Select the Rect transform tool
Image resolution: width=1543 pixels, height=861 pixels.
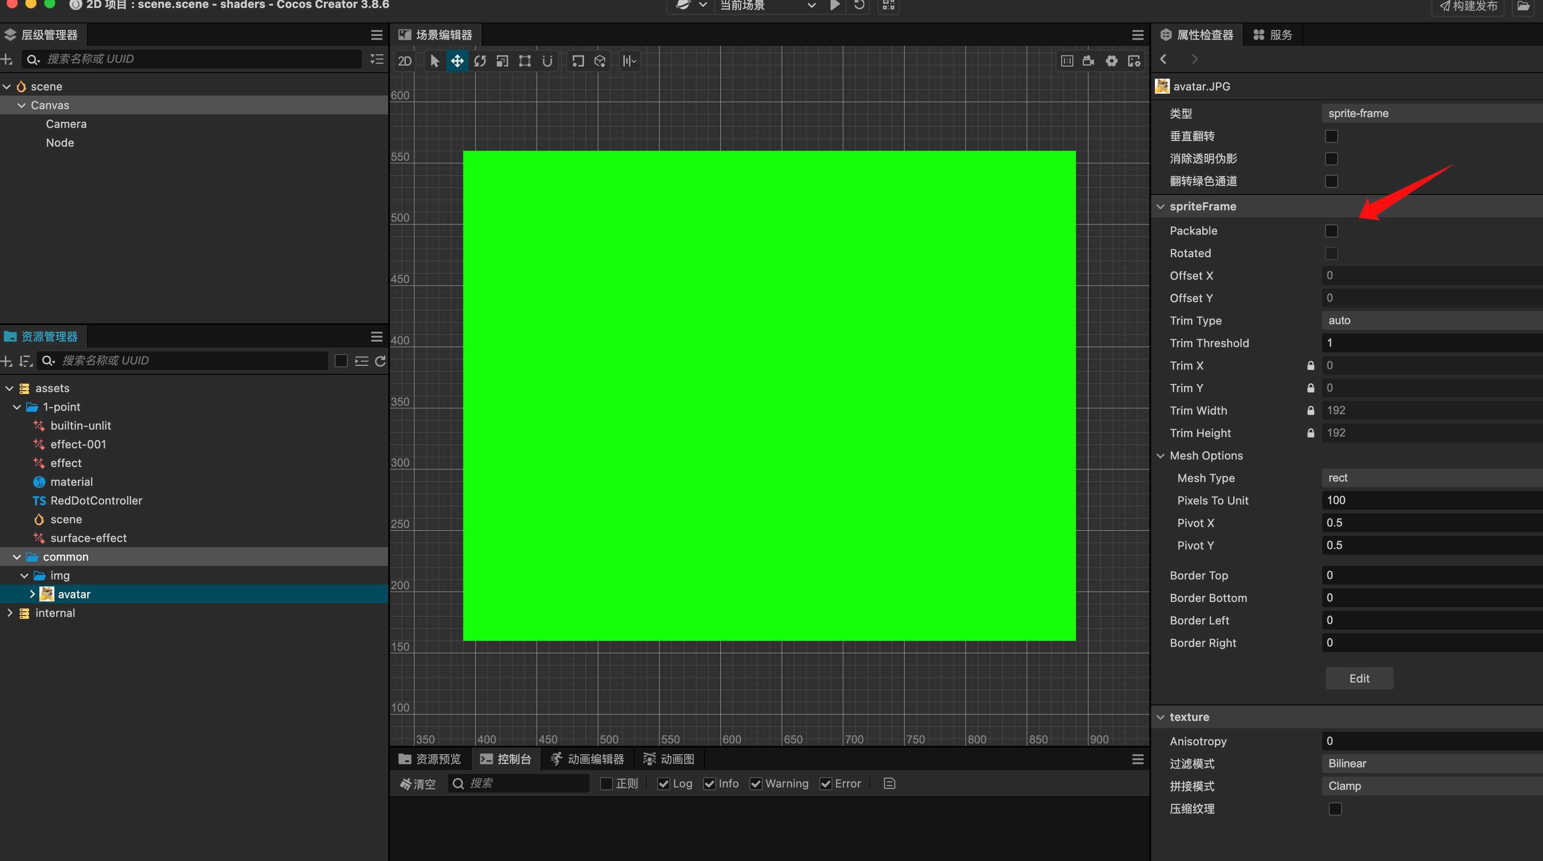tap(524, 61)
